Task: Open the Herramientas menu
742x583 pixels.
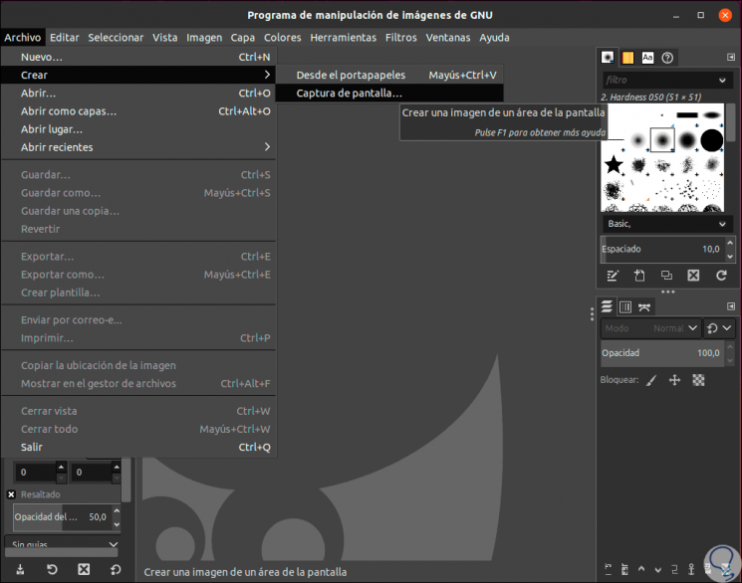Action: point(343,38)
